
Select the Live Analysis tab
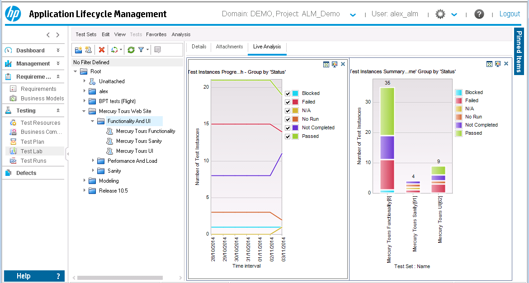pos(267,47)
